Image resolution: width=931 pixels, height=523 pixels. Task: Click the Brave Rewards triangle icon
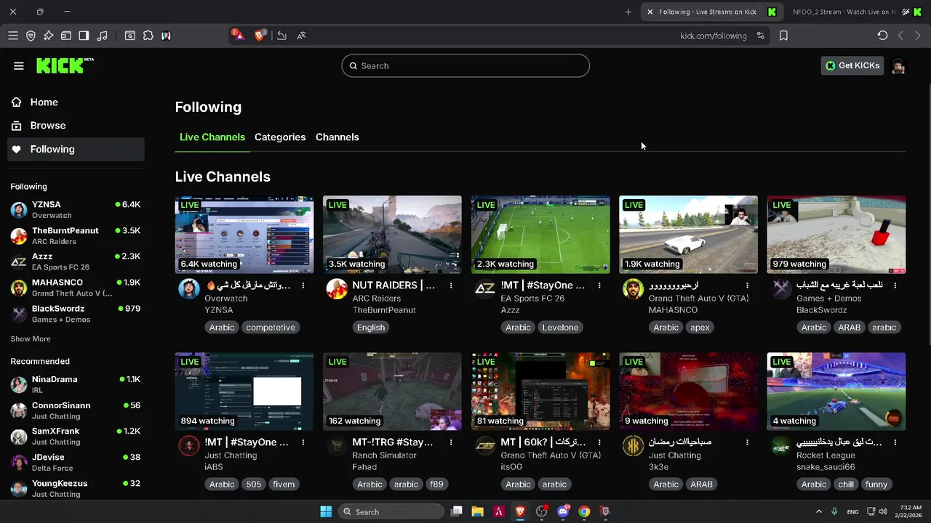point(238,35)
